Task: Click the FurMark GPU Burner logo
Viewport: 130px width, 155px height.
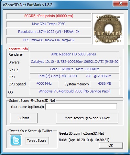Action: point(108,29)
